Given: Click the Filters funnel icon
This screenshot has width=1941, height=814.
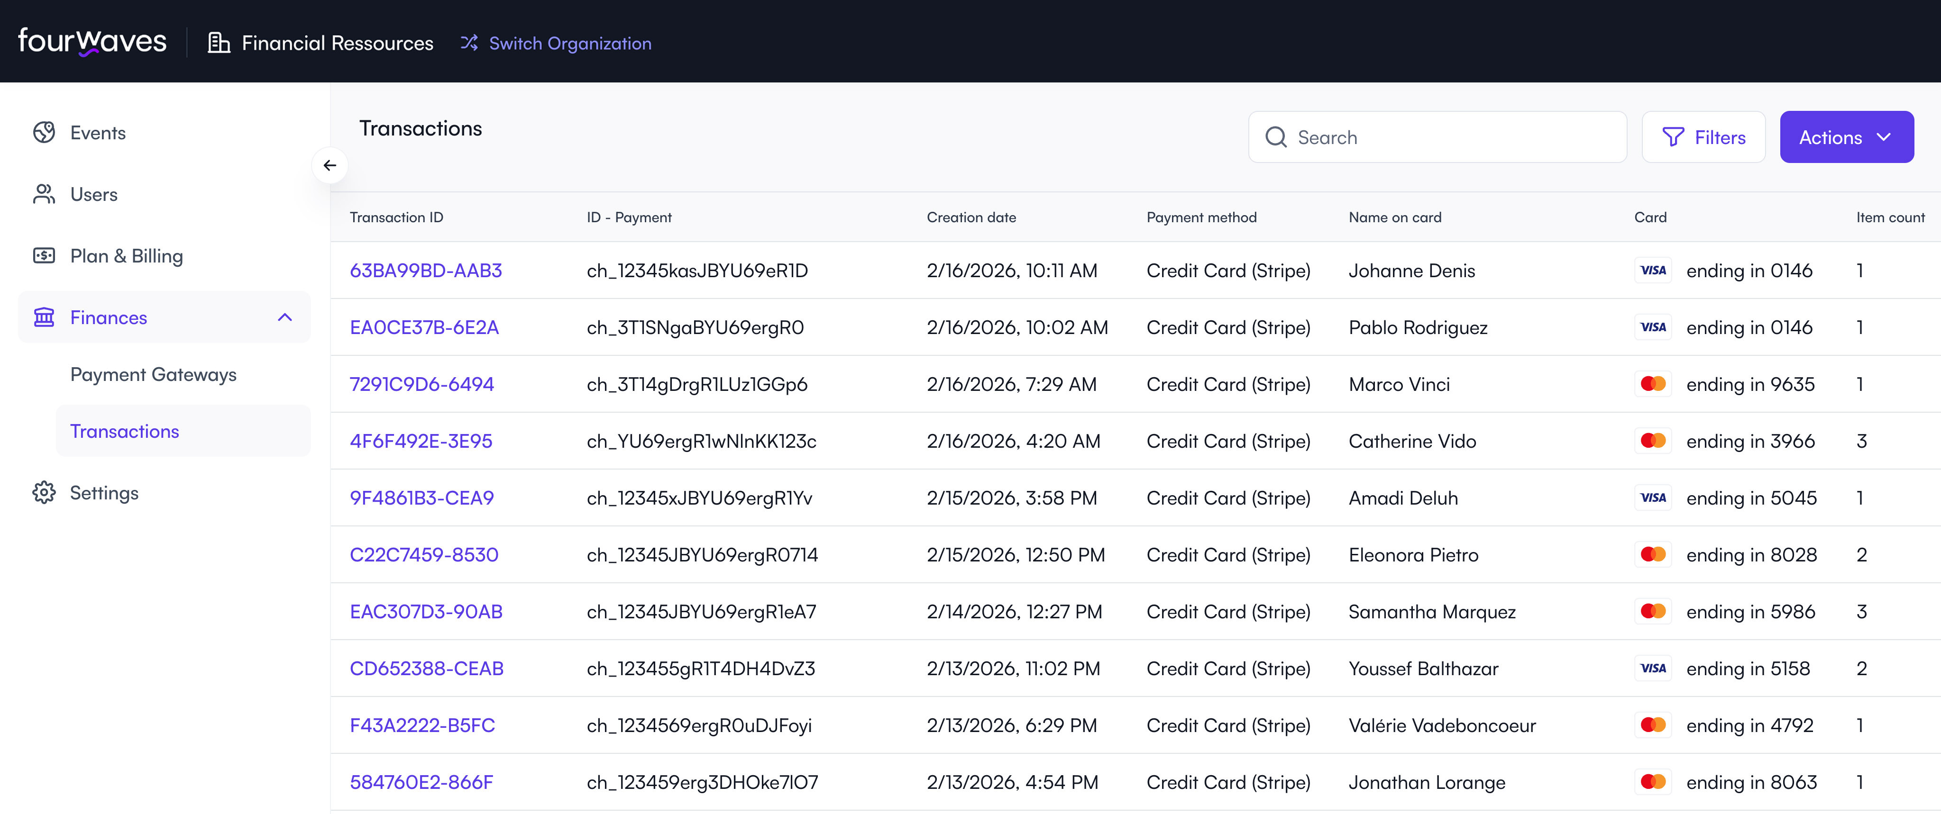Looking at the screenshot, I should 1674,137.
